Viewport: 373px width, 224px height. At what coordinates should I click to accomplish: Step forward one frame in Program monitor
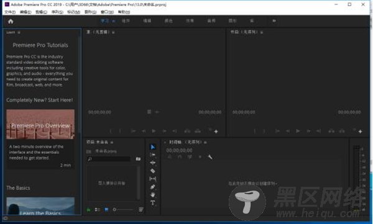pos(308,131)
